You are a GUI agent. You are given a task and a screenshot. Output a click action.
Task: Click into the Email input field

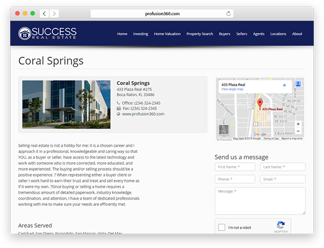(283, 179)
